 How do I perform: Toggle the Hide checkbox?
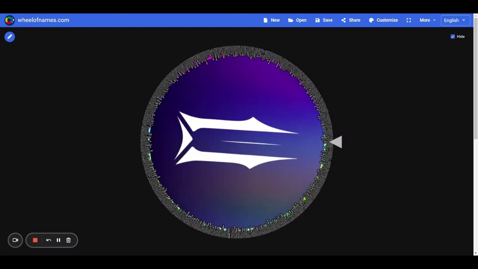453,36
